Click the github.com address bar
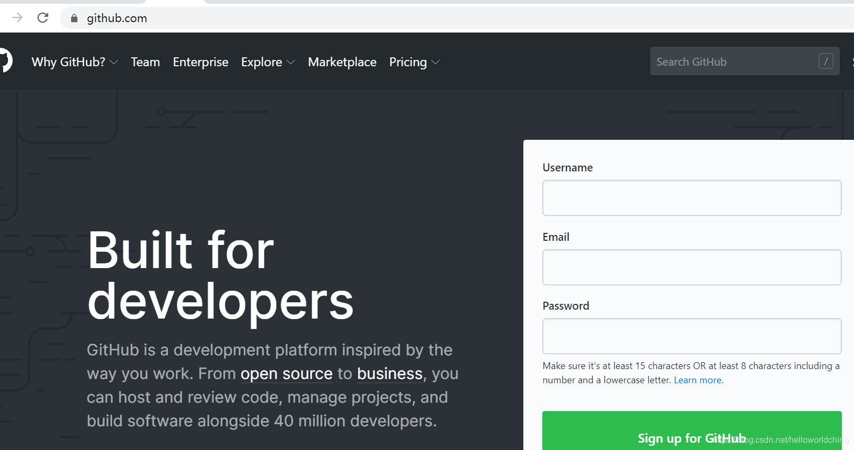Image resolution: width=854 pixels, height=450 pixels. pyautogui.click(x=458, y=18)
